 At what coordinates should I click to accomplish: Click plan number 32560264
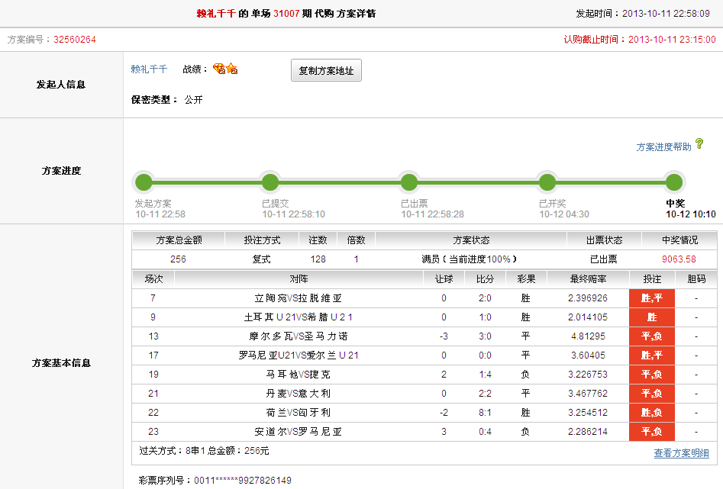[x=75, y=40]
